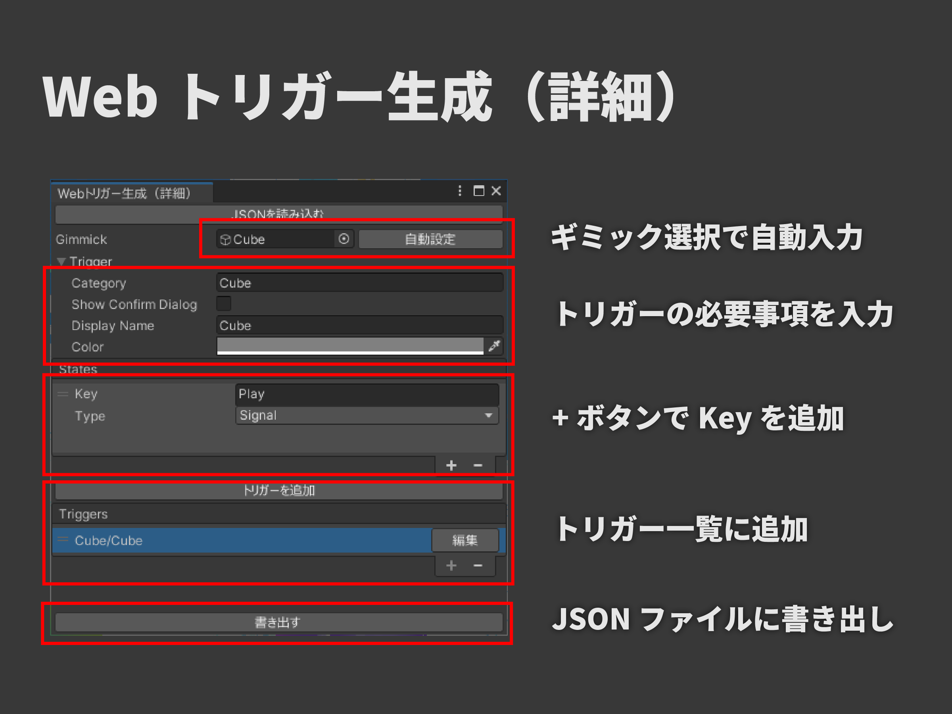This screenshot has width=952, height=714.
Task: Click the Display Name text field
Action: pyautogui.click(x=360, y=325)
